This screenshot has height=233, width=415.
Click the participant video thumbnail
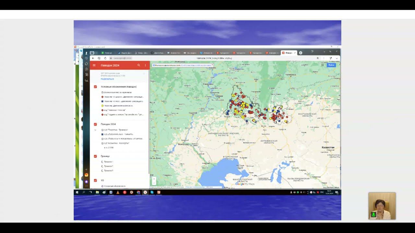click(x=382, y=206)
